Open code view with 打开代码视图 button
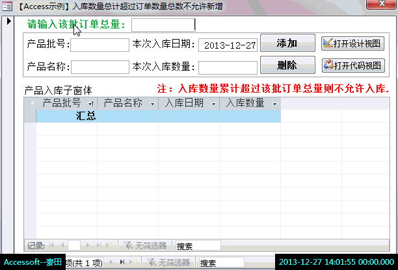The height and width of the screenshot is (270, 398). click(353, 66)
